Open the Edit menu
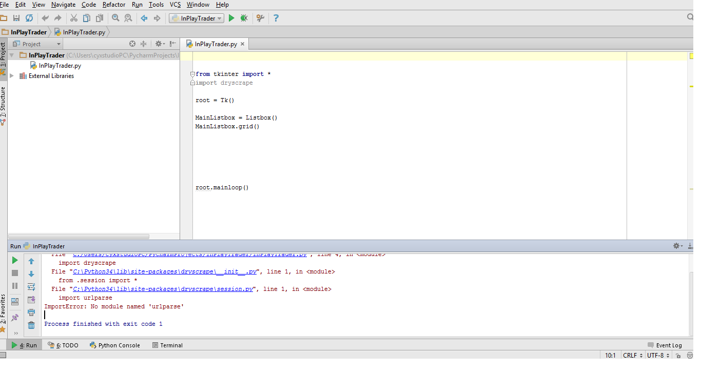The image size is (701, 372). click(x=21, y=5)
